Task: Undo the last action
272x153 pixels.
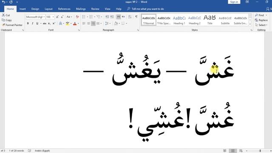Action: point(3,2)
